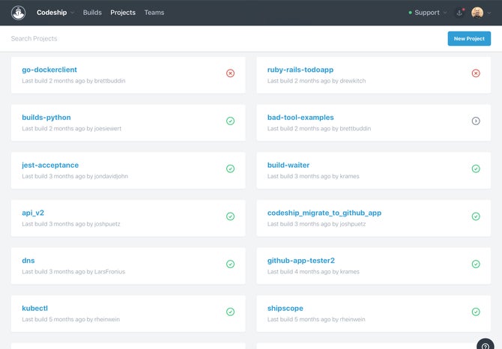502x349 pixels.
Task: Click the New Project button
Action: (x=469, y=39)
